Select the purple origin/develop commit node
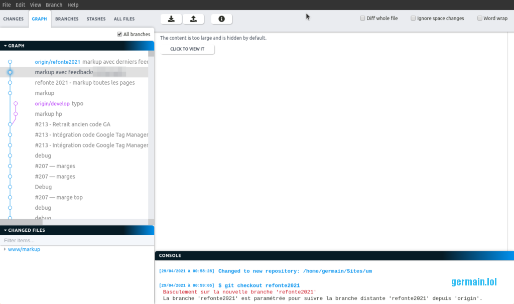This screenshot has width=514, height=304. 16,104
